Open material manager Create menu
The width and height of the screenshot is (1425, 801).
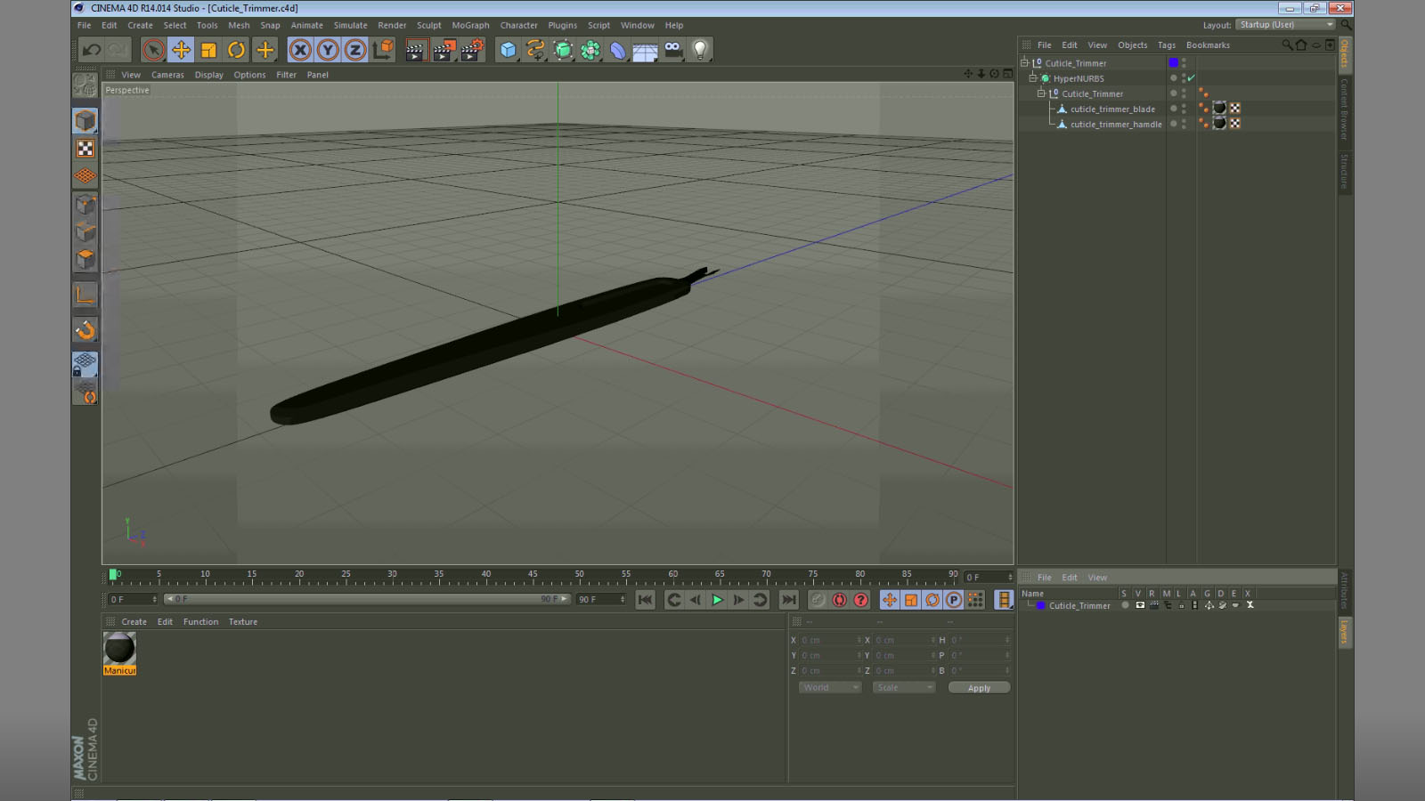click(134, 622)
